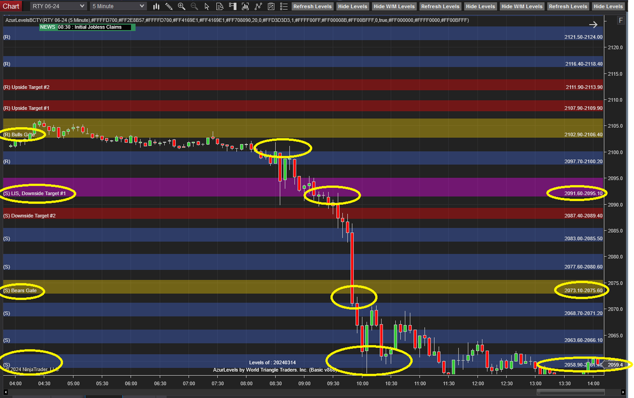Click the leftmost Hide Levels button
The height and width of the screenshot is (398, 634).
click(352, 6)
